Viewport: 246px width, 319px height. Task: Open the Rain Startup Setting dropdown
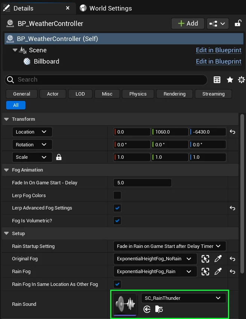point(170,246)
